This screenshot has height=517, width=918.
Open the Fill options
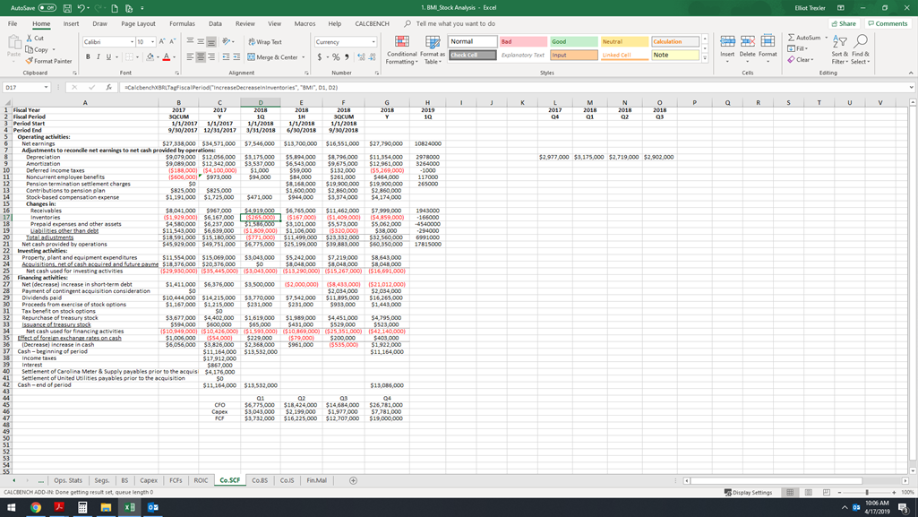(x=797, y=48)
